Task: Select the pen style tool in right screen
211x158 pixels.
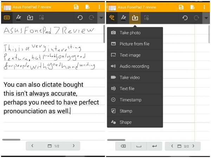Action: coord(123,18)
